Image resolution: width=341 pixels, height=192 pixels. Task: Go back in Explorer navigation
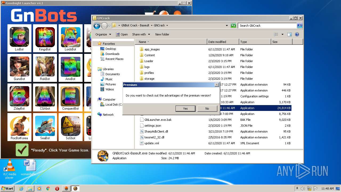pyautogui.click(x=97, y=26)
